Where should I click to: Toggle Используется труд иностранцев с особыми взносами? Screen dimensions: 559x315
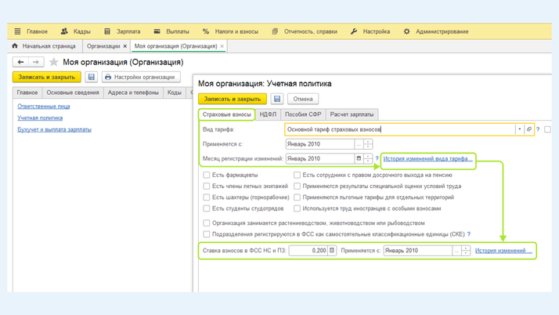click(297, 208)
